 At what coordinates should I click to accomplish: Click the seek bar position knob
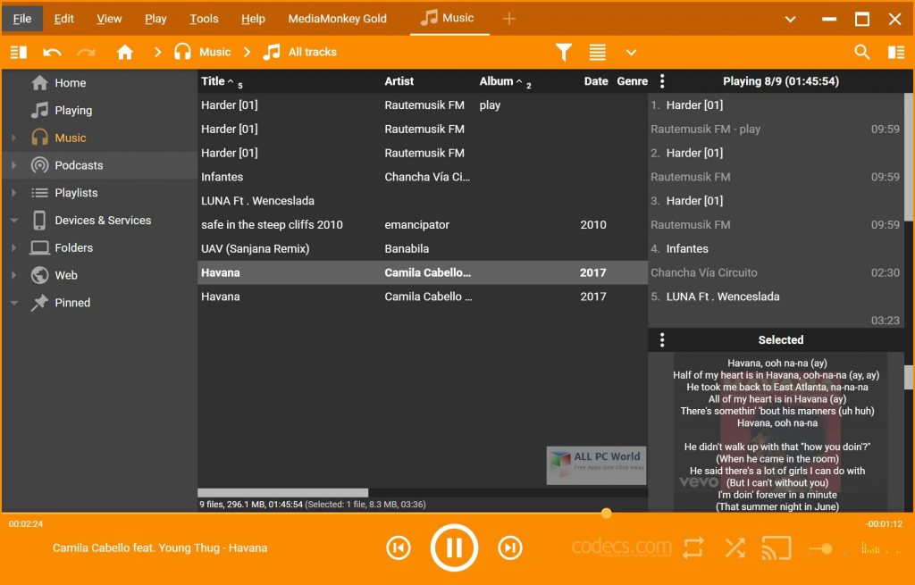click(x=607, y=514)
